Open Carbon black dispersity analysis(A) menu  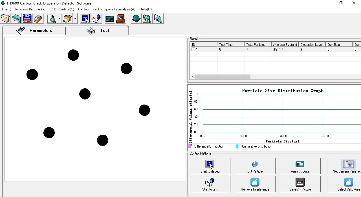tap(107, 9)
